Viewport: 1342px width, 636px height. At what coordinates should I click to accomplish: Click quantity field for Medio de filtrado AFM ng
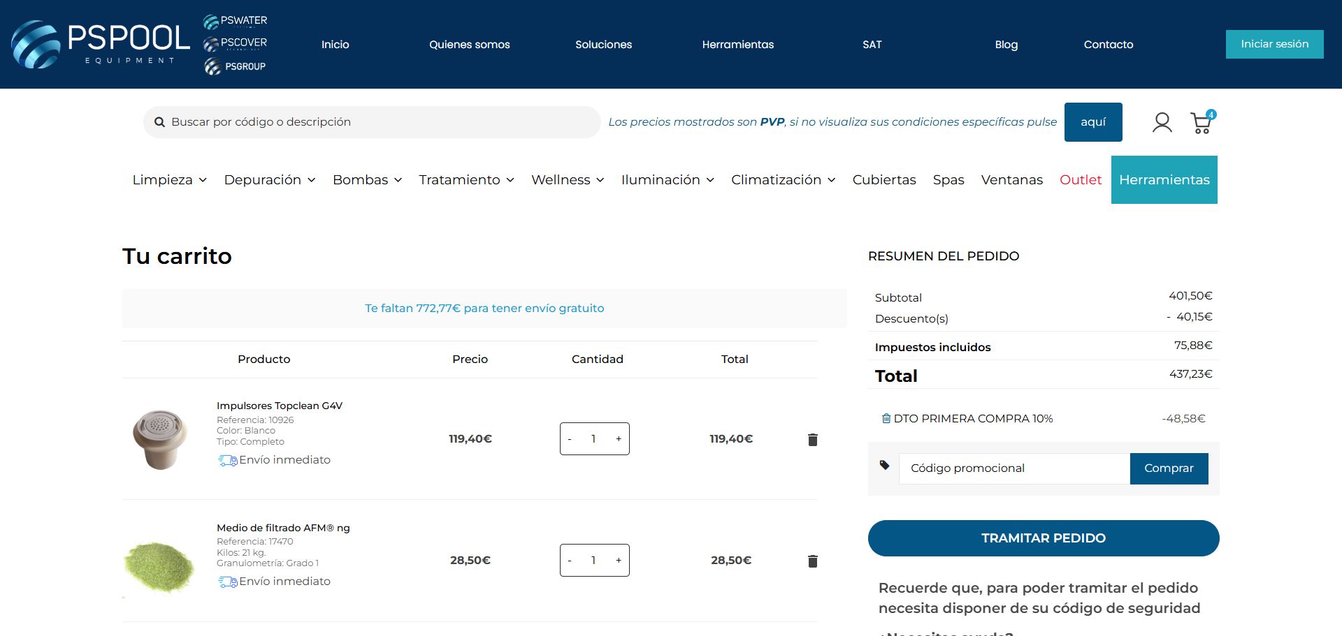point(593,561)
